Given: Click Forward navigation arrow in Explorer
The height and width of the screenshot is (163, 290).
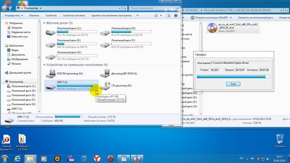Looking at the screenshot, I should pos(10,8).
